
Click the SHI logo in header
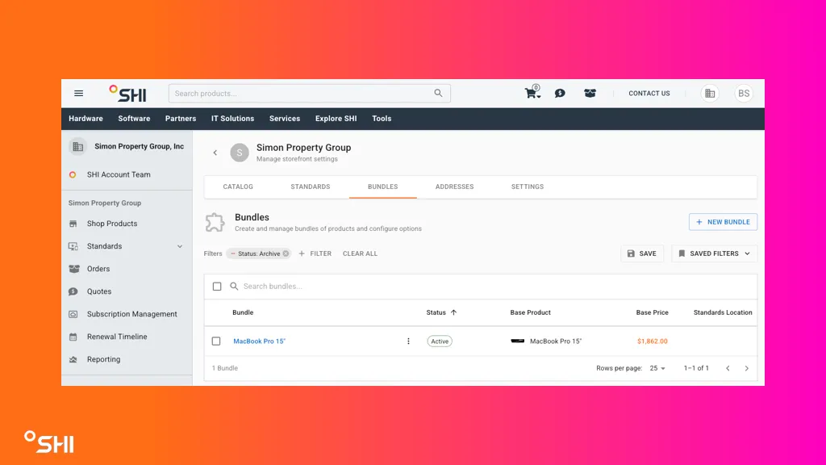(x=127, y=94)
